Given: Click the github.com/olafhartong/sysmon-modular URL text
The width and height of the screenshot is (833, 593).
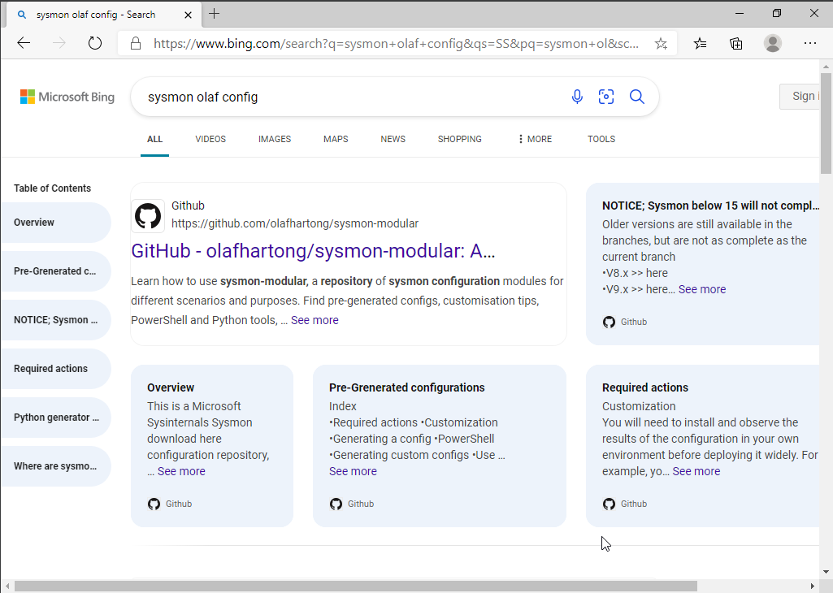Looking at the screenshot, I should tap(295, 223).
